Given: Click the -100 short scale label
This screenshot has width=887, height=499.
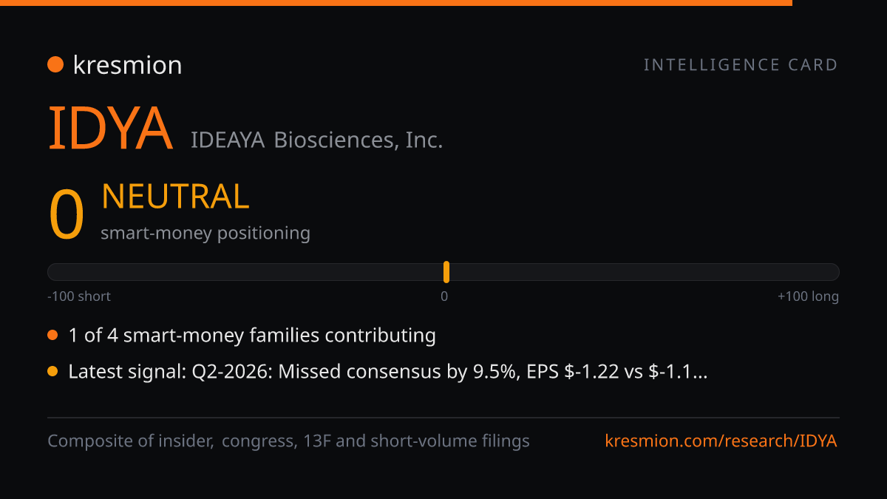Looking at the screenshot, I should click(79, 296).
